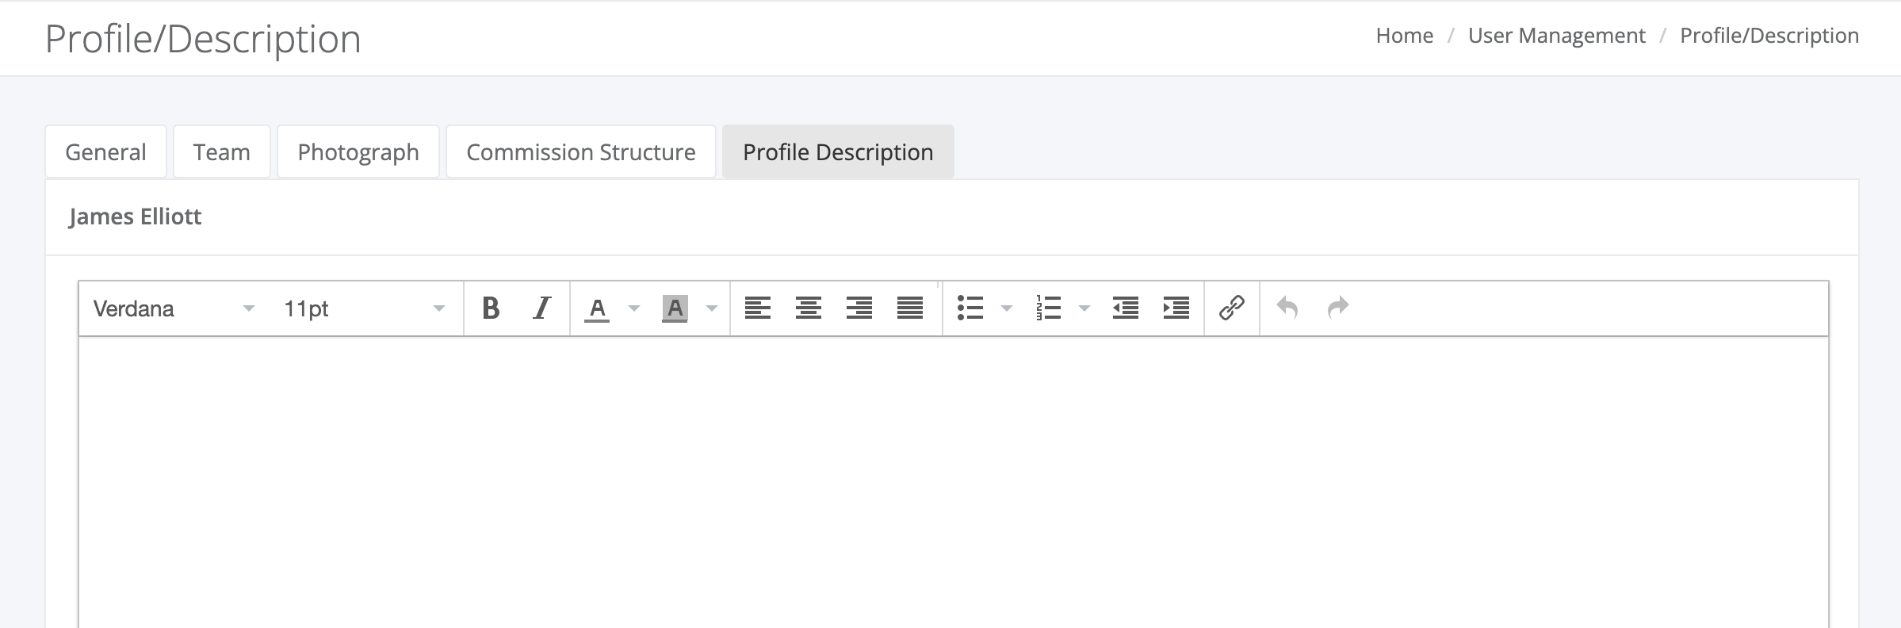Viewport: 1901px width, 628px height.
Task: Switch to the General tab
Action: pos(105,151)
